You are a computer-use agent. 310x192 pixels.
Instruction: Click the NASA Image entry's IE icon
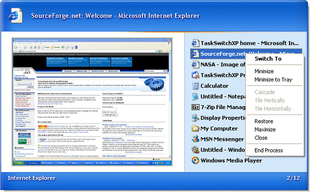point(195,64)
